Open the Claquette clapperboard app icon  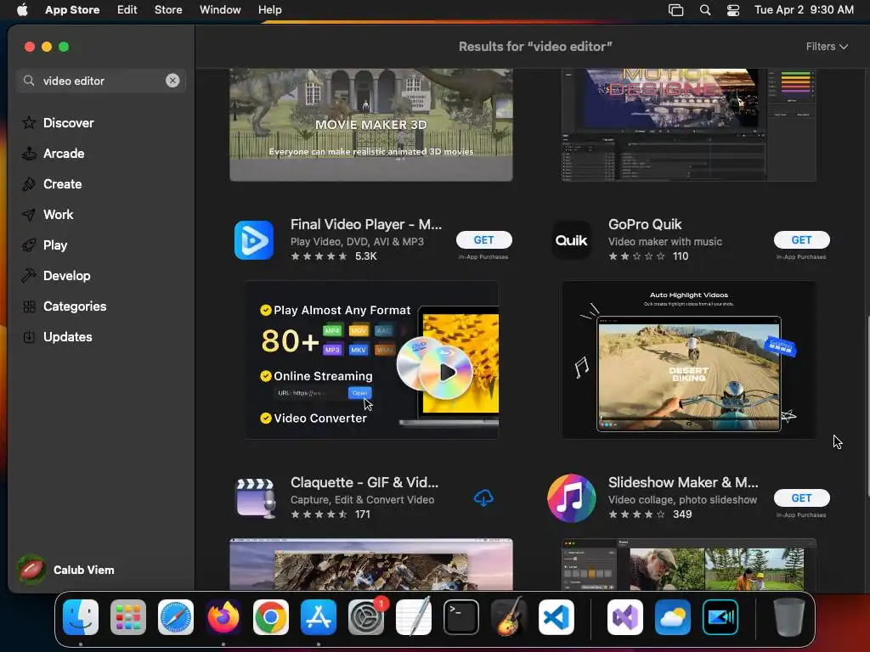click(254, 497)
